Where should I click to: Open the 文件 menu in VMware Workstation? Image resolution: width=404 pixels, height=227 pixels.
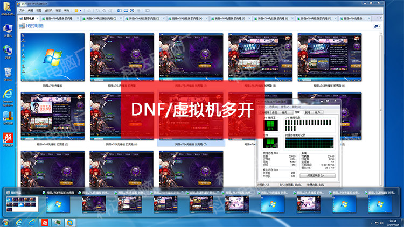(22, 11)
